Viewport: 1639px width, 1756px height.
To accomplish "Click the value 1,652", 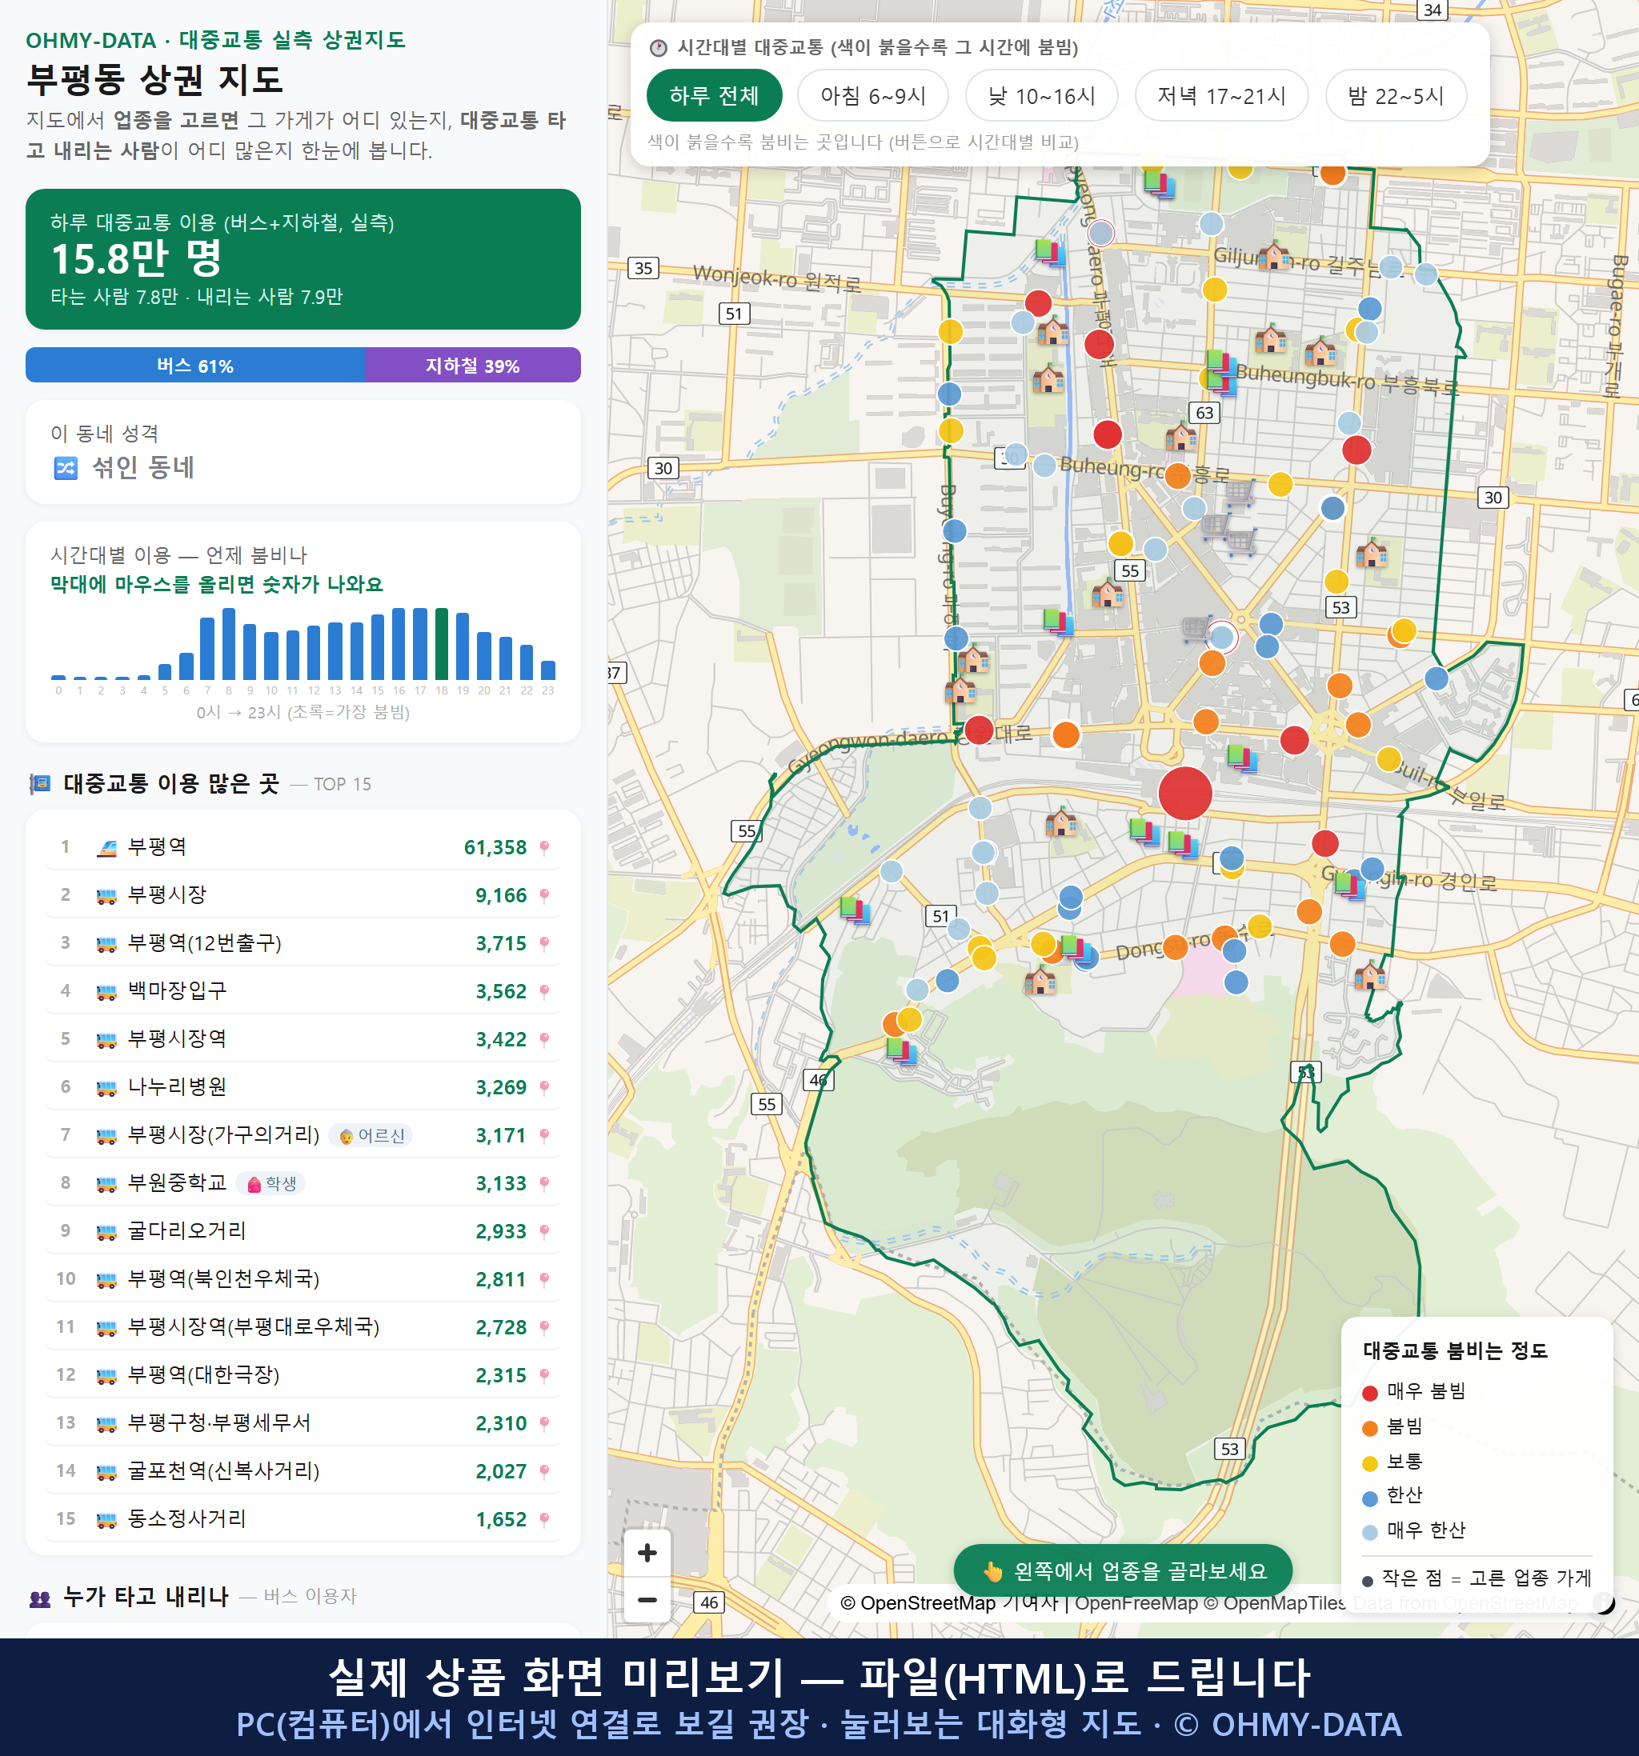I will [501, 1520].
